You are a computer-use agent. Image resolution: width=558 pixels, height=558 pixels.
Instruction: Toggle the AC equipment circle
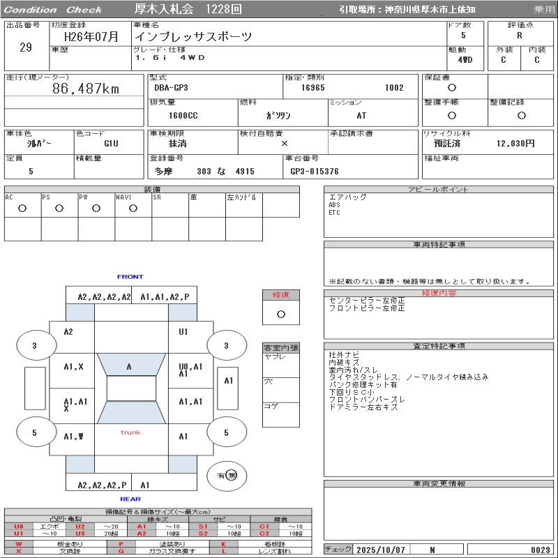tap(22, 208)
